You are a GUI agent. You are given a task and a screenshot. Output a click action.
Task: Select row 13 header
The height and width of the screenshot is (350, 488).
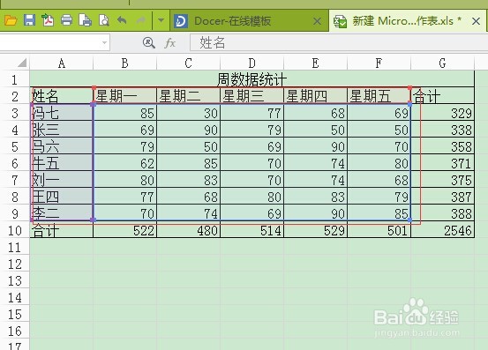tap(15, 281)
